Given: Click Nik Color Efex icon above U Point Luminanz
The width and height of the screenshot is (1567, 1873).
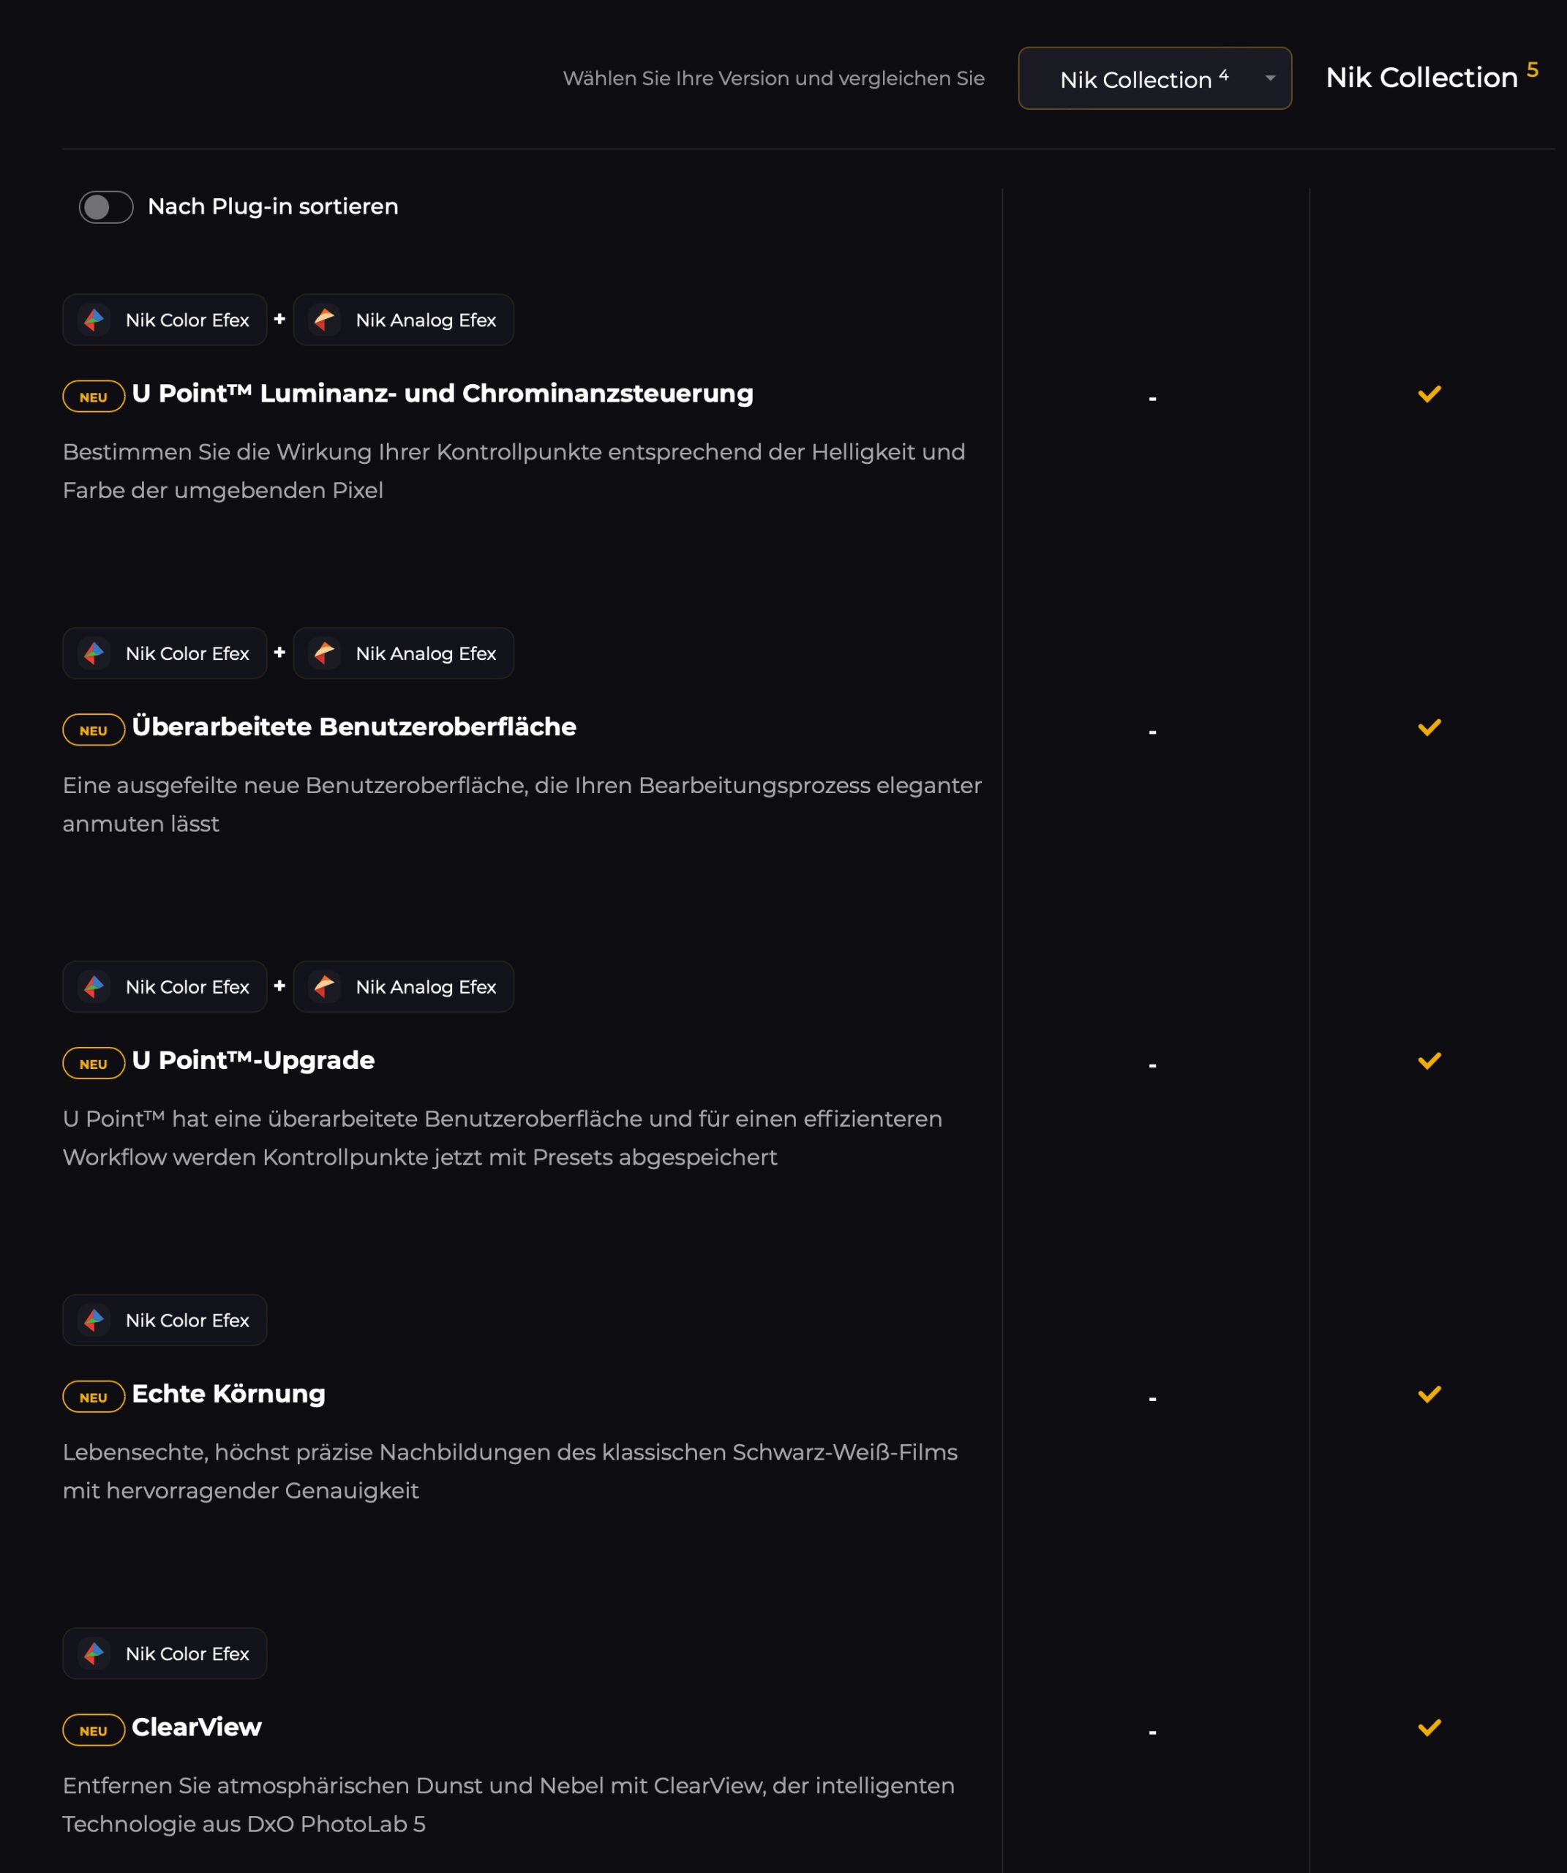Looking at the screenshot, I should (94, 319).
